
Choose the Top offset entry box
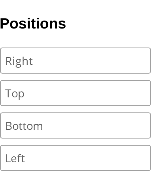point(75,93)
